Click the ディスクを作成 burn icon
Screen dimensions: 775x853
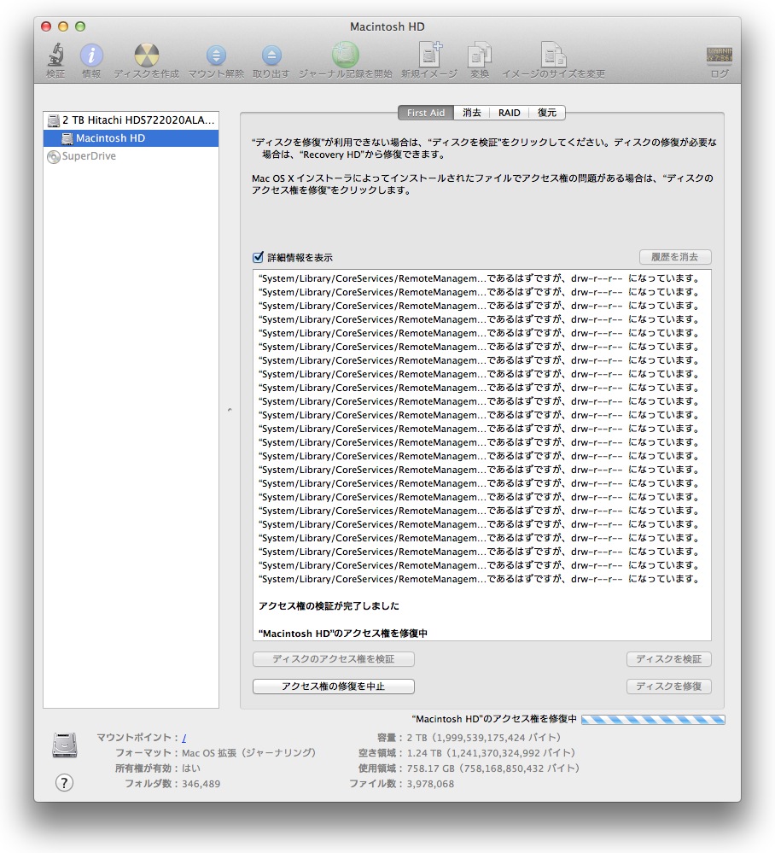[x=146, y=56]
